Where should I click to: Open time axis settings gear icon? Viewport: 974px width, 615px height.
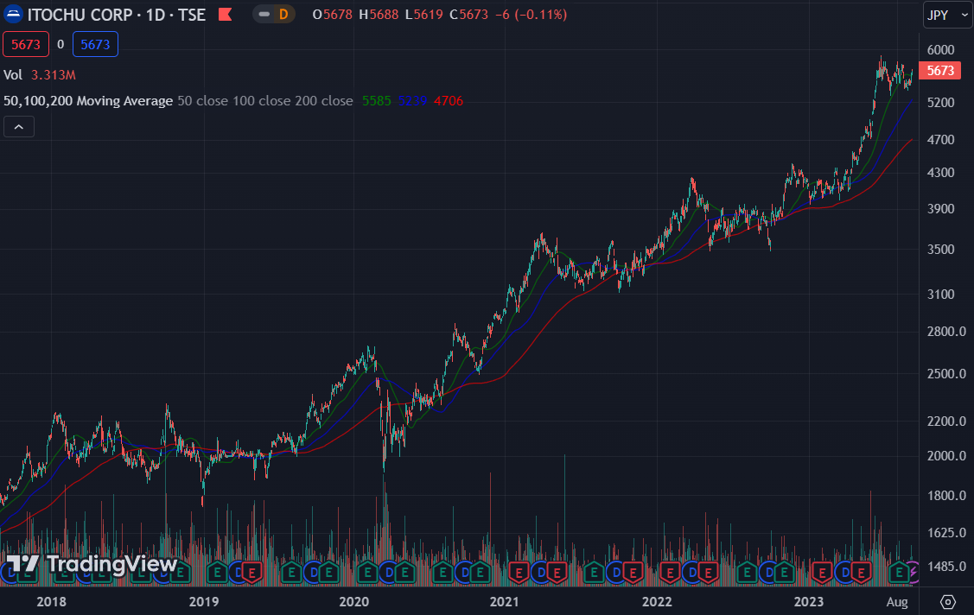pyautogui.click(x=947, y=601)
